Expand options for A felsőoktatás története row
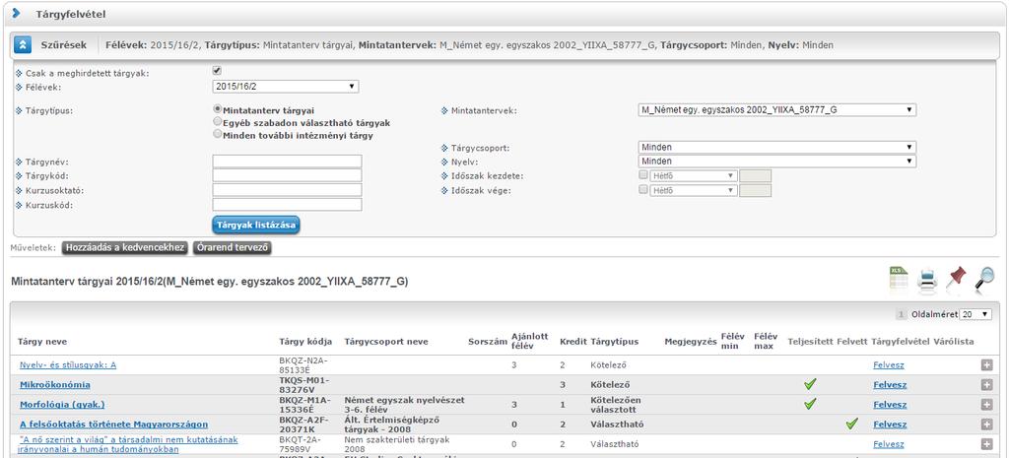 (986, 425)
